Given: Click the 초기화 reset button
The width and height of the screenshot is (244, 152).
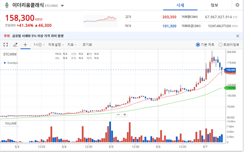Looking at the screenshot, I should pyautogui.click(x=87, y=45).
